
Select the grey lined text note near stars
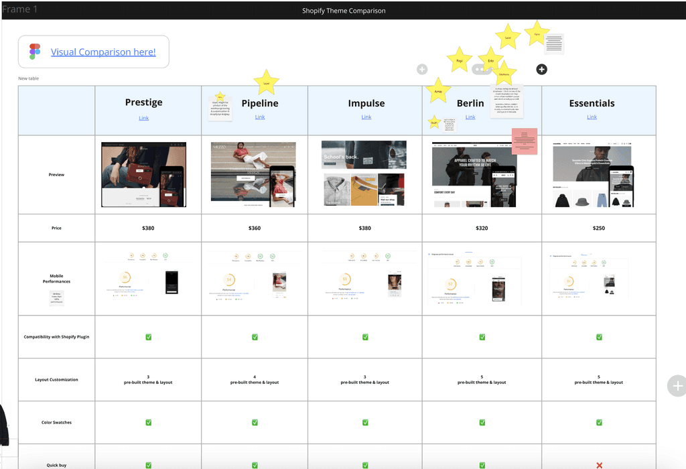[x=554, y=44]
